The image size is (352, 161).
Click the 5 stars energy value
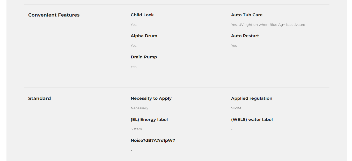pyautogui.click(x=136, y=129)
